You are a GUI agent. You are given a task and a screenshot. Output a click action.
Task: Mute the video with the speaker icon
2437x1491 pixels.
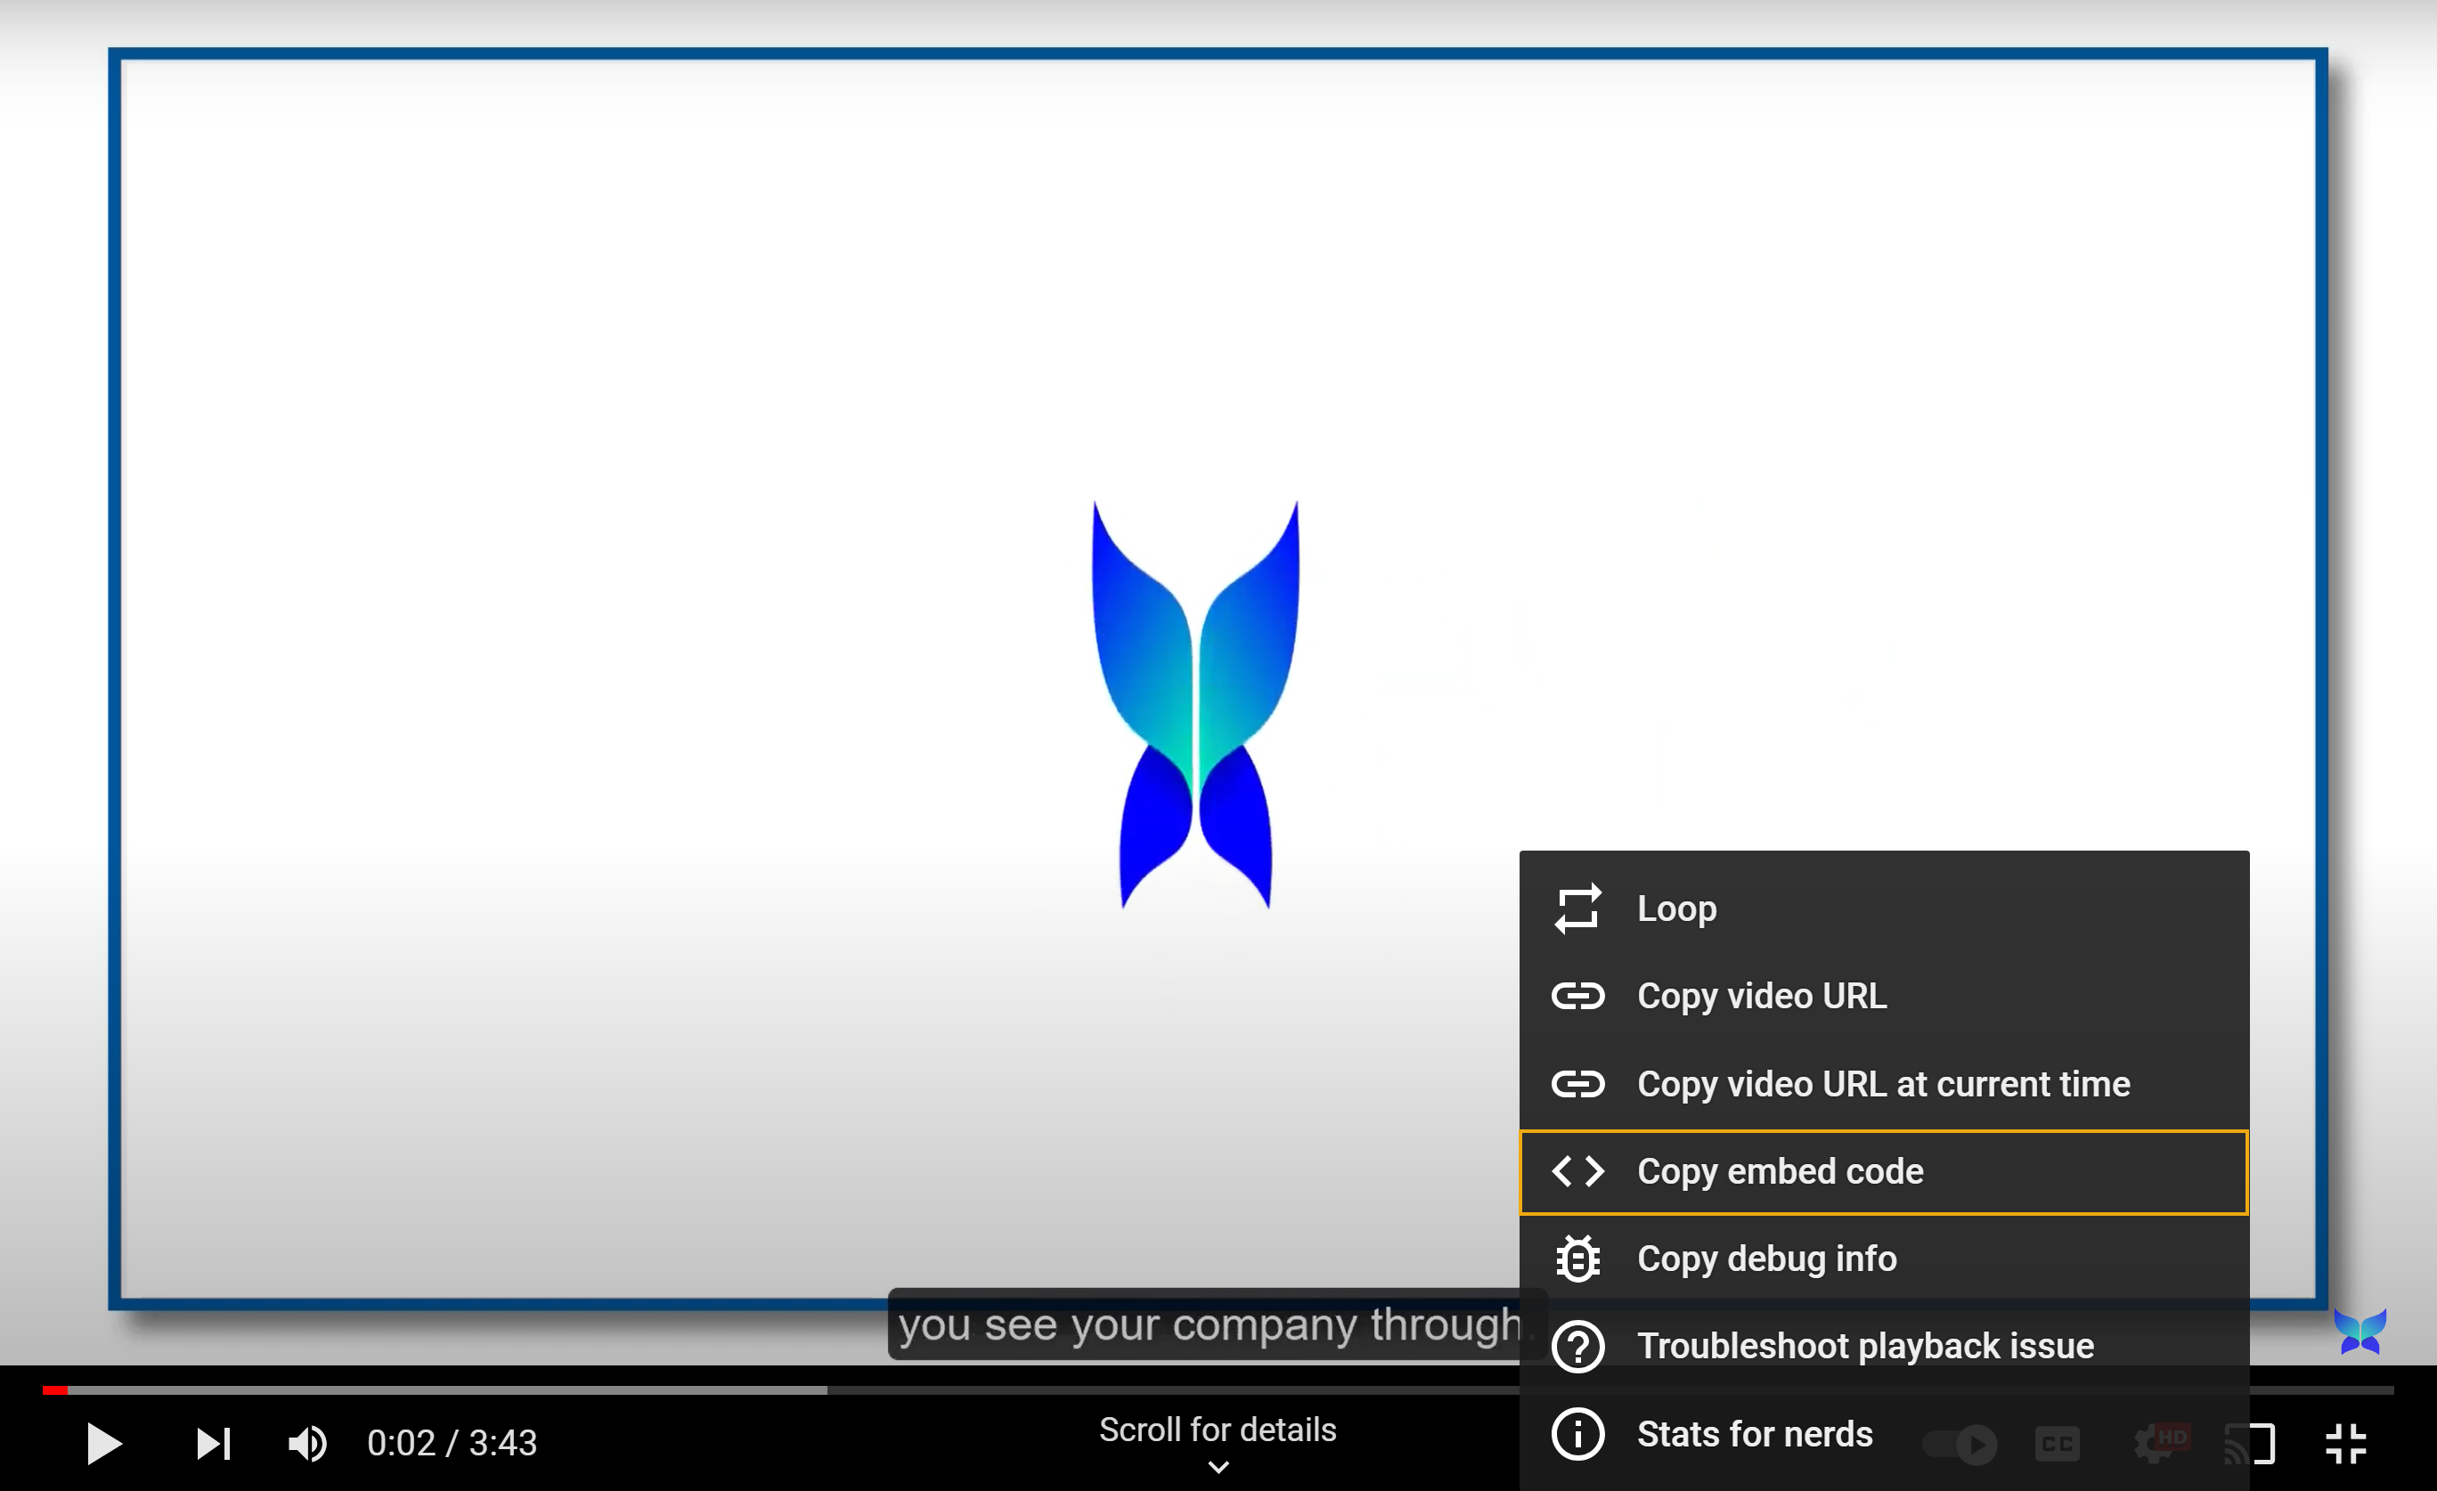tap(307, 1444)
